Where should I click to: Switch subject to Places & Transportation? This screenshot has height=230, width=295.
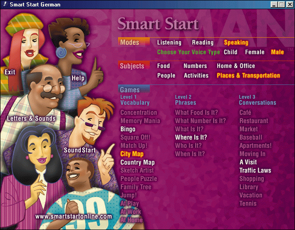[248, 75]
